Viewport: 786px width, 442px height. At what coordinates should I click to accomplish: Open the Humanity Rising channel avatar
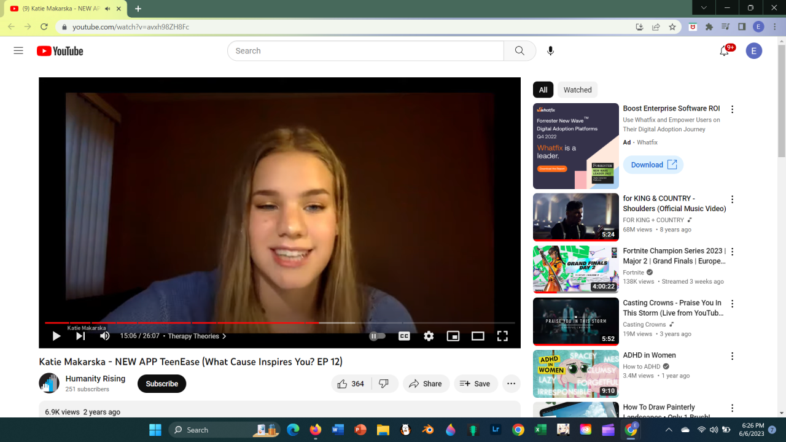pos(49,383)
